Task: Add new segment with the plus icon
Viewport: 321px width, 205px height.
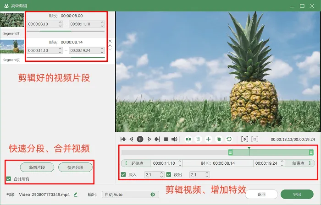Action: click(208, 139)
